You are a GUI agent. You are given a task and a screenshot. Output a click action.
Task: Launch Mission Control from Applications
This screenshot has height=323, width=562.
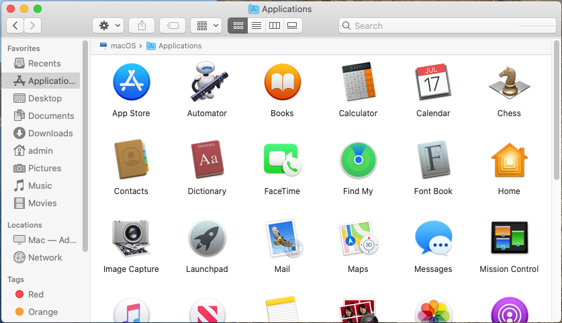[509, 238]
